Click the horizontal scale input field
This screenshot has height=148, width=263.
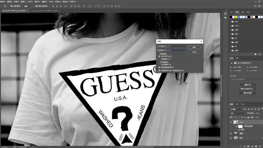click(x=177, y=46)
